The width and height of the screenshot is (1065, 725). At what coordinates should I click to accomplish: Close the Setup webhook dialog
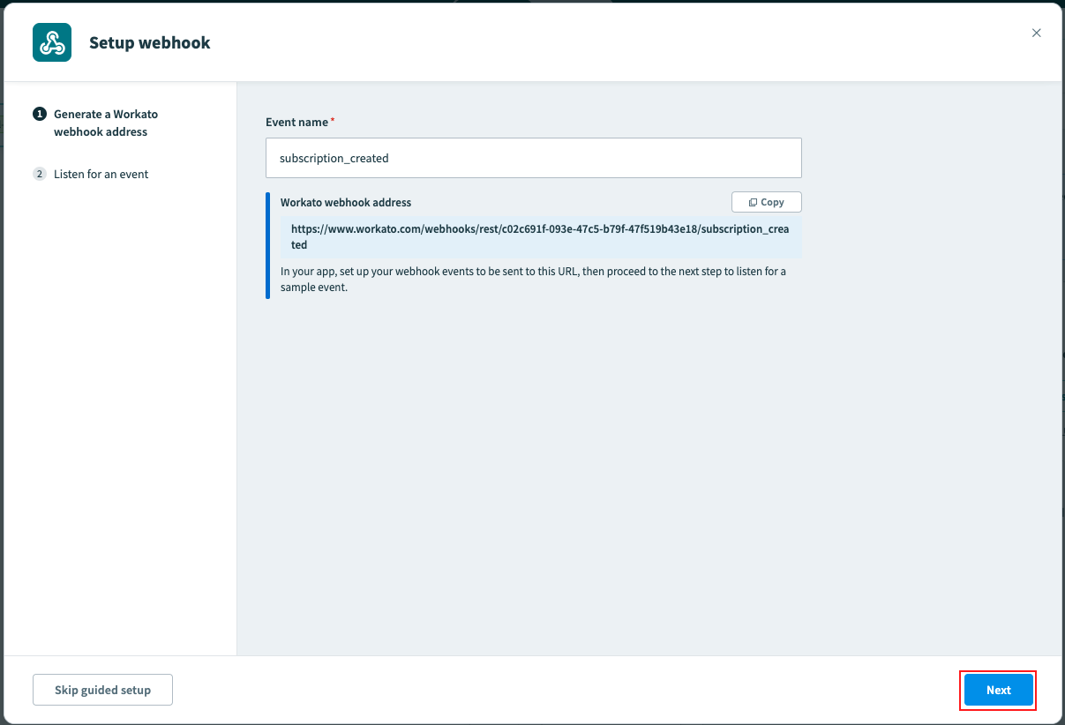click(1036, 33)
